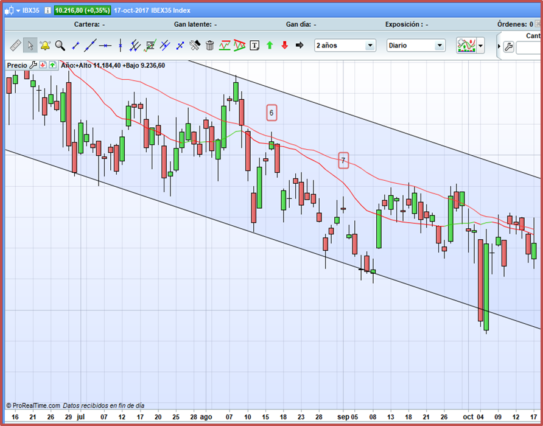Open the add indicator button

point(466,46)
